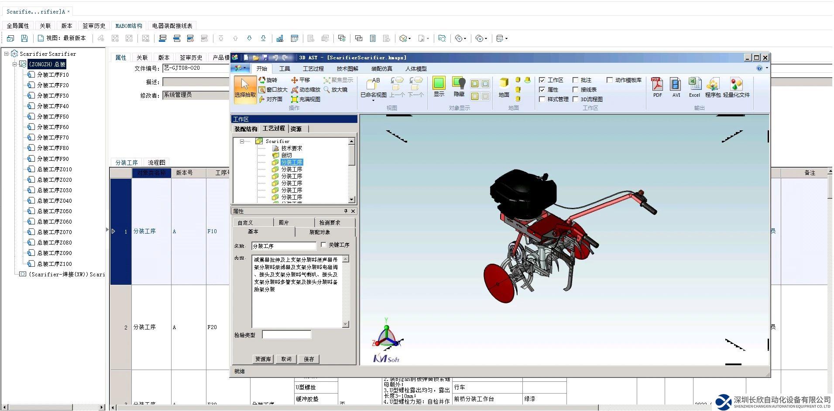Click the Excel output icon

pos(694,86)
